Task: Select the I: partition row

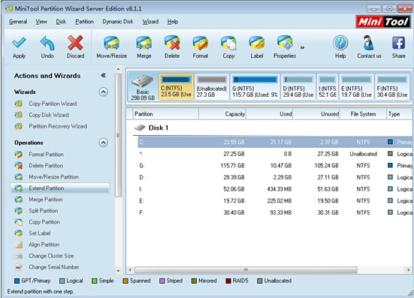Action: point(274,189)
